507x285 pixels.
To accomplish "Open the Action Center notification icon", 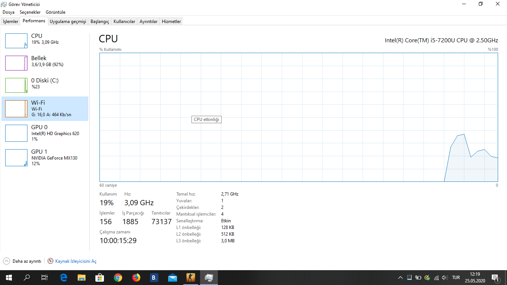I will point(495,278).
